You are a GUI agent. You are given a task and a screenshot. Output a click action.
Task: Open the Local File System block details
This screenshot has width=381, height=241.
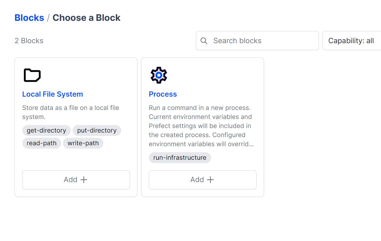(x=52, y=94)
